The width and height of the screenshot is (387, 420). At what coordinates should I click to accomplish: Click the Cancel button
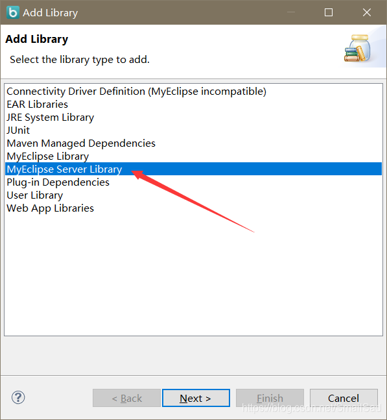[344, 398]
